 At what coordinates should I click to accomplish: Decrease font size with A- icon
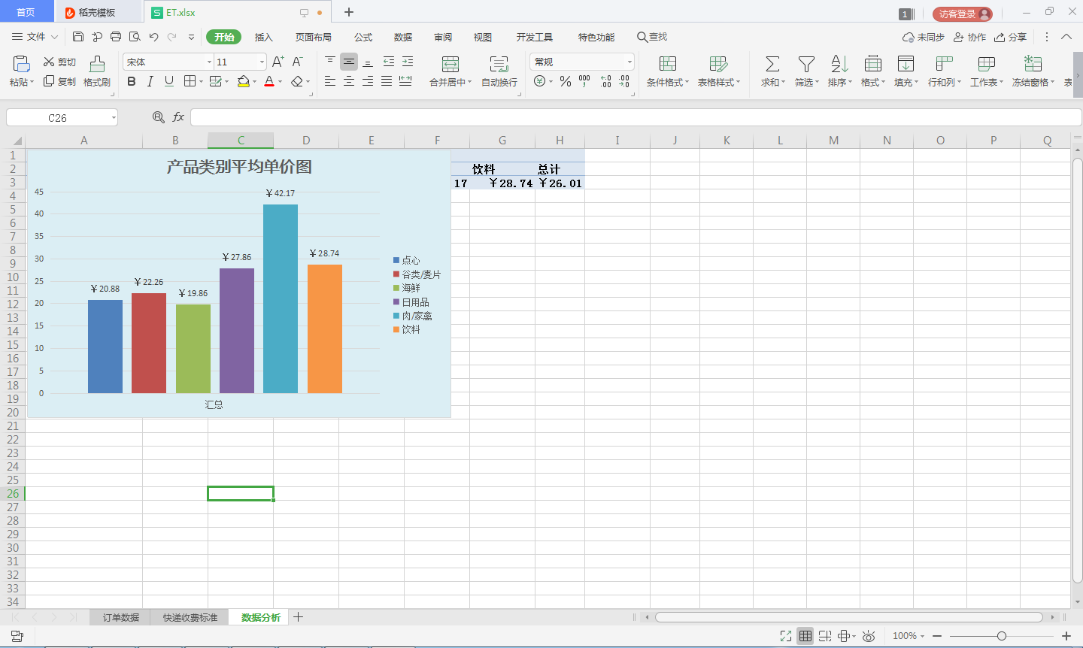298,62
